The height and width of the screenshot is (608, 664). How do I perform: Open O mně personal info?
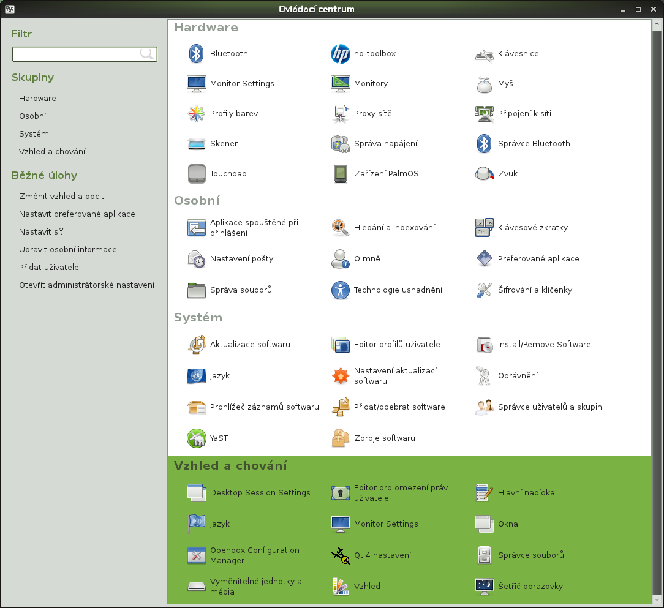click(340, 259)
